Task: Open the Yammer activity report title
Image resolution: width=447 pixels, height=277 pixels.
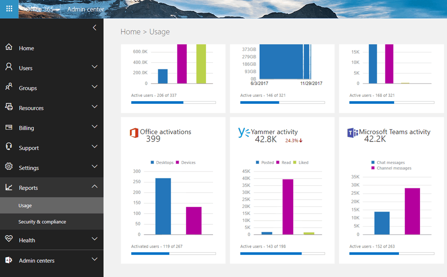Action: [x=274, y=132]
